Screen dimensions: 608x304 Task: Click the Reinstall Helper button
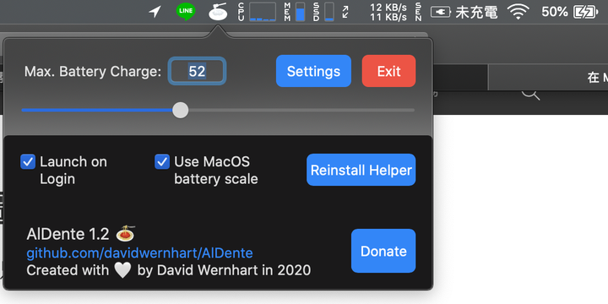361,170
